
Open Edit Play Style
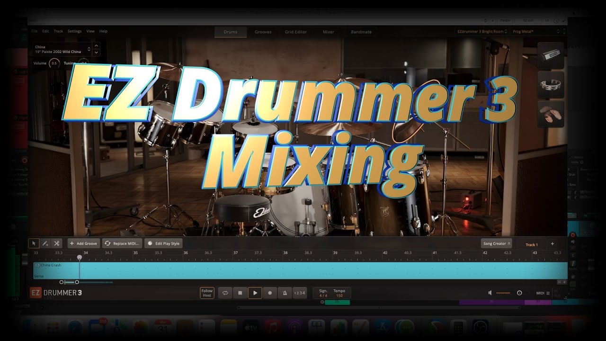point(163,243)
